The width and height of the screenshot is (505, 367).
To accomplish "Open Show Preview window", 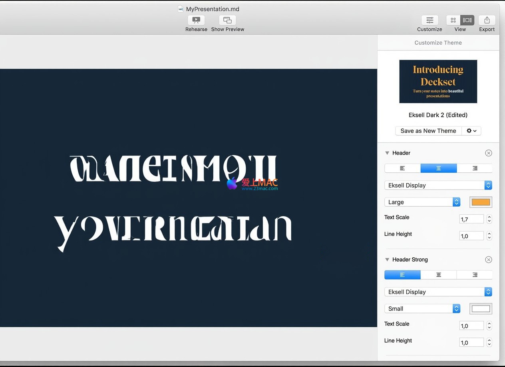I will (x=227, y=20).
